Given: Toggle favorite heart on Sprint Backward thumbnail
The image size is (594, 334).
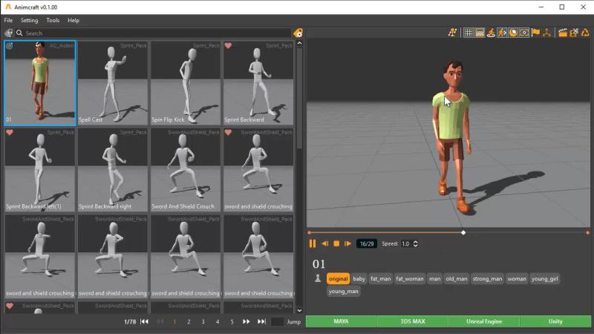Looking at the screenshot, I should pos(228,45).
